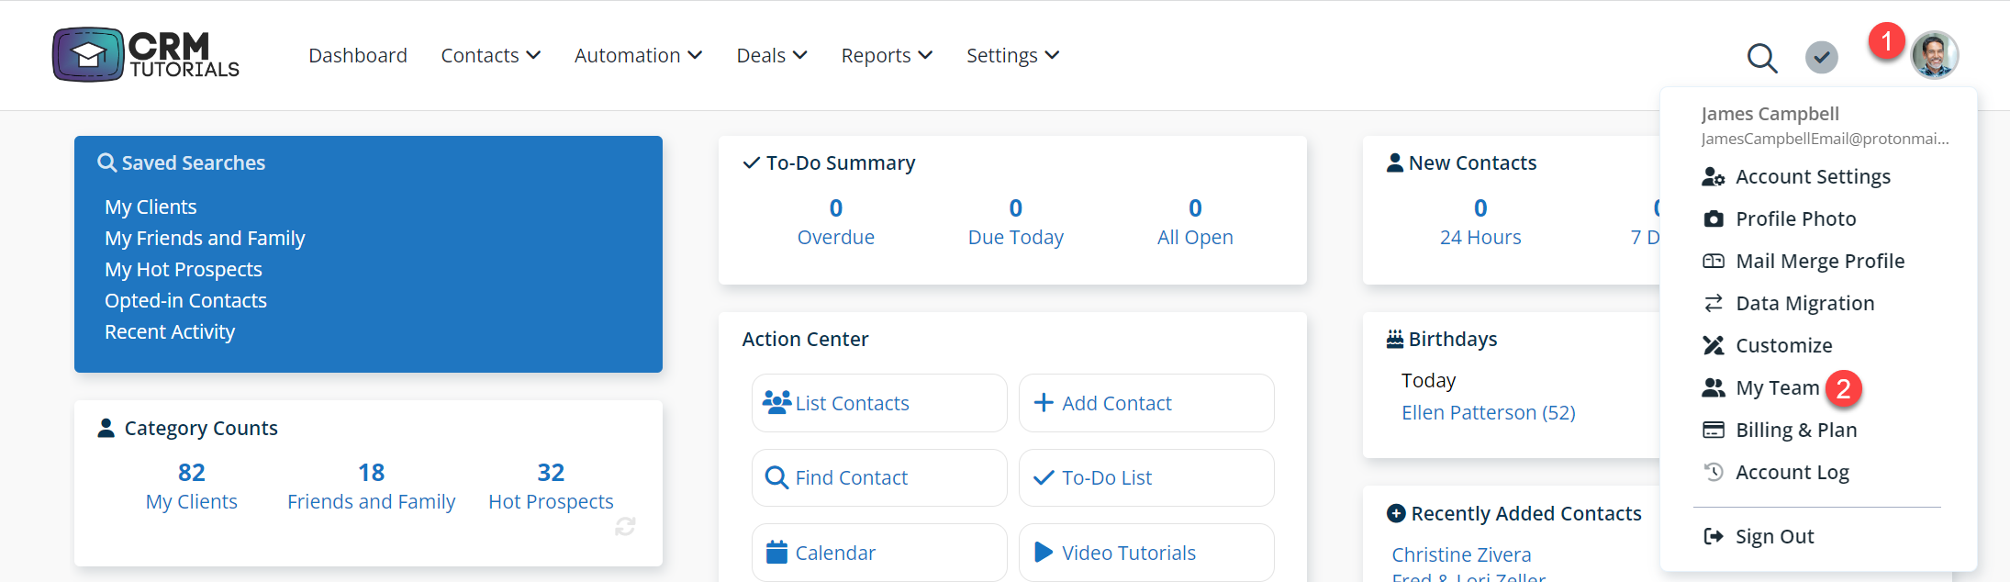Click the Data Migration arrows icon
2010x582 pixels.
[1713, 304]
